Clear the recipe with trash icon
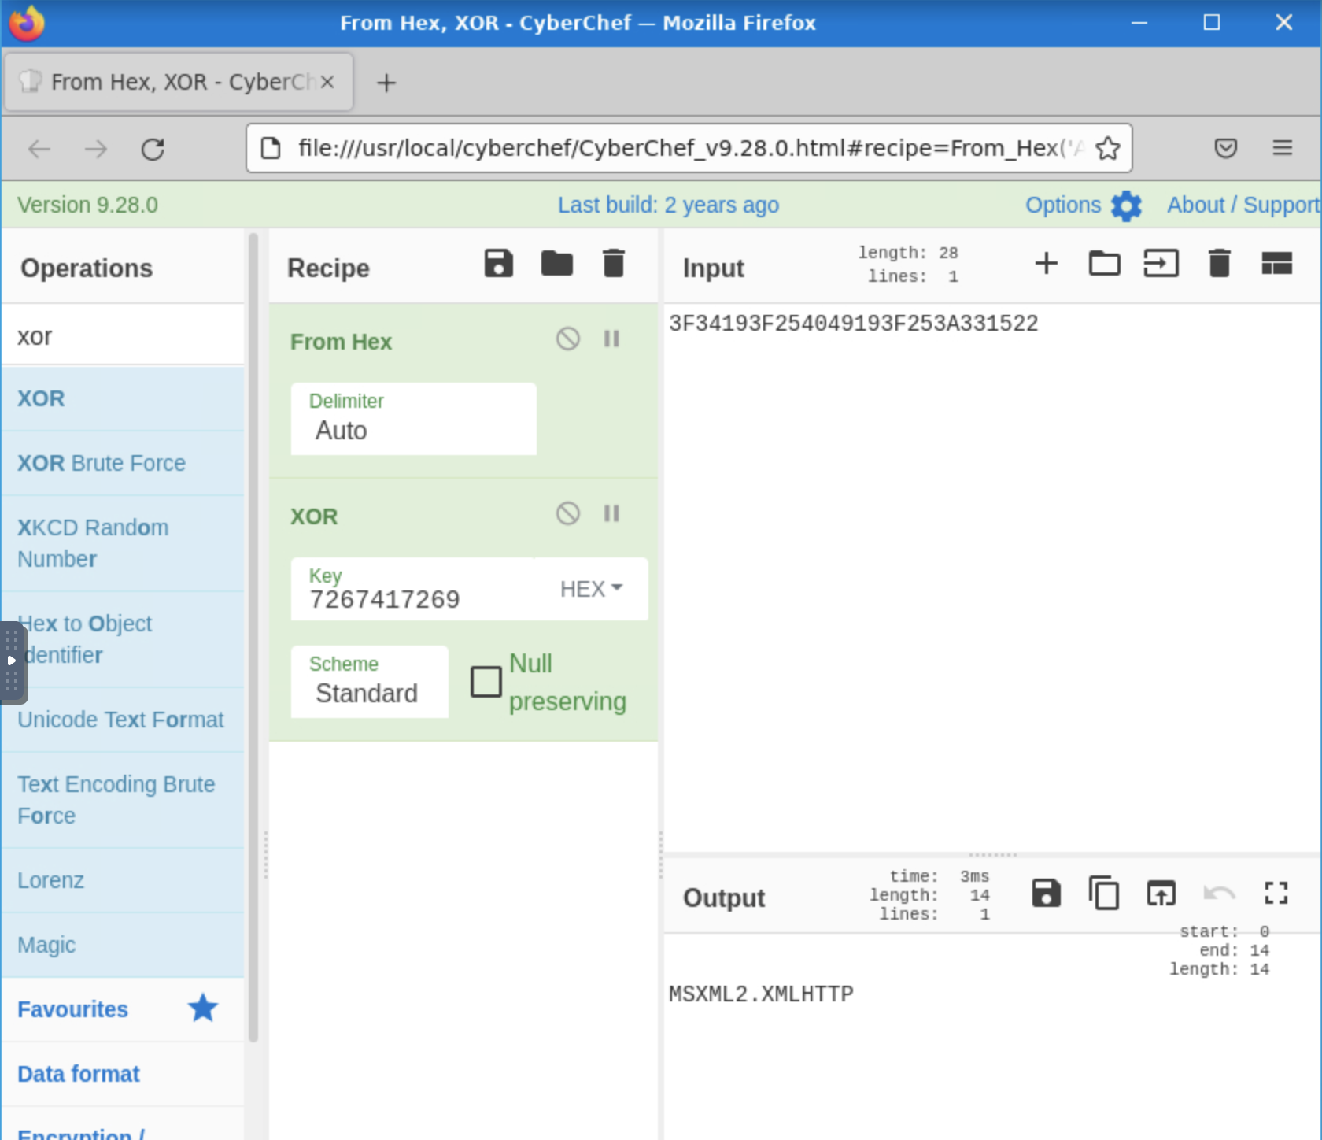 pyautogui.click(x=613, y=264)
